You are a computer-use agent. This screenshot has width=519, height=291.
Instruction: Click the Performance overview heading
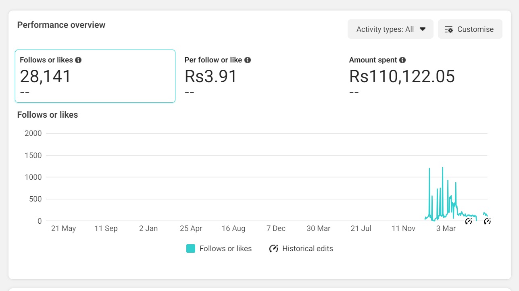(61, 25)
